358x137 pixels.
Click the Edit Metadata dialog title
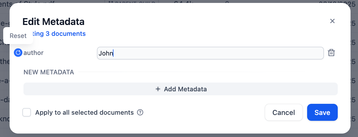54,22
